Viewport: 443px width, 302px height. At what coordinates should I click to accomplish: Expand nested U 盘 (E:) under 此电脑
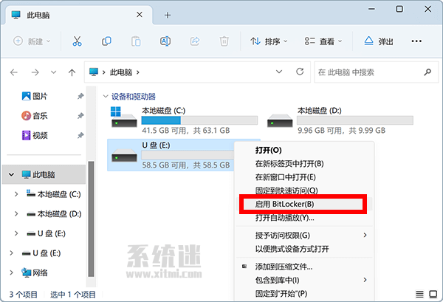(16, 233)
